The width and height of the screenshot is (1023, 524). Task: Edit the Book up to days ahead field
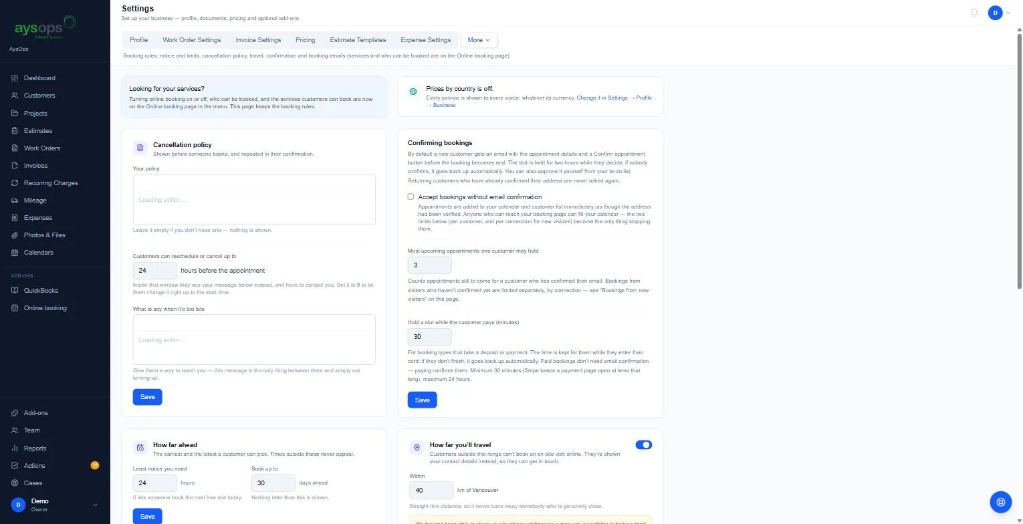click(x=273, y=483)
